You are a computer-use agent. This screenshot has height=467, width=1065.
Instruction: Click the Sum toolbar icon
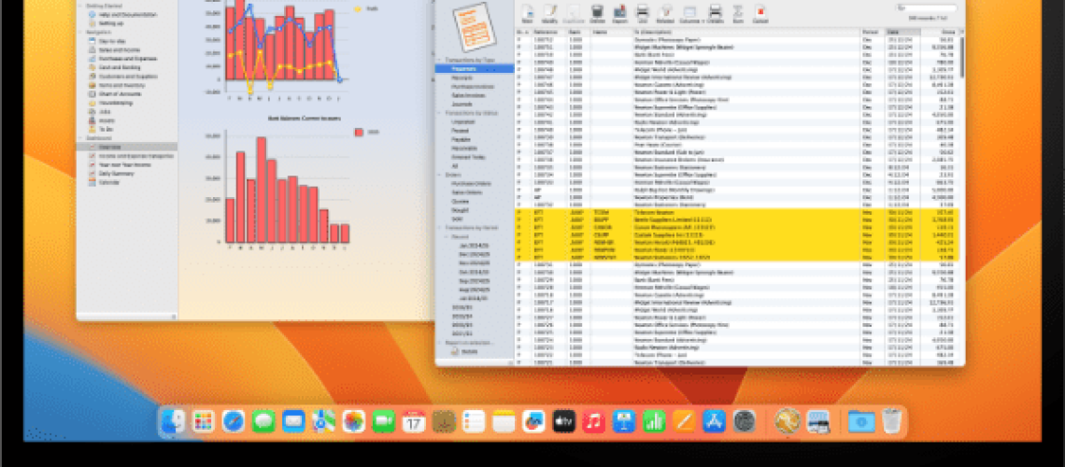coord(738,13)
